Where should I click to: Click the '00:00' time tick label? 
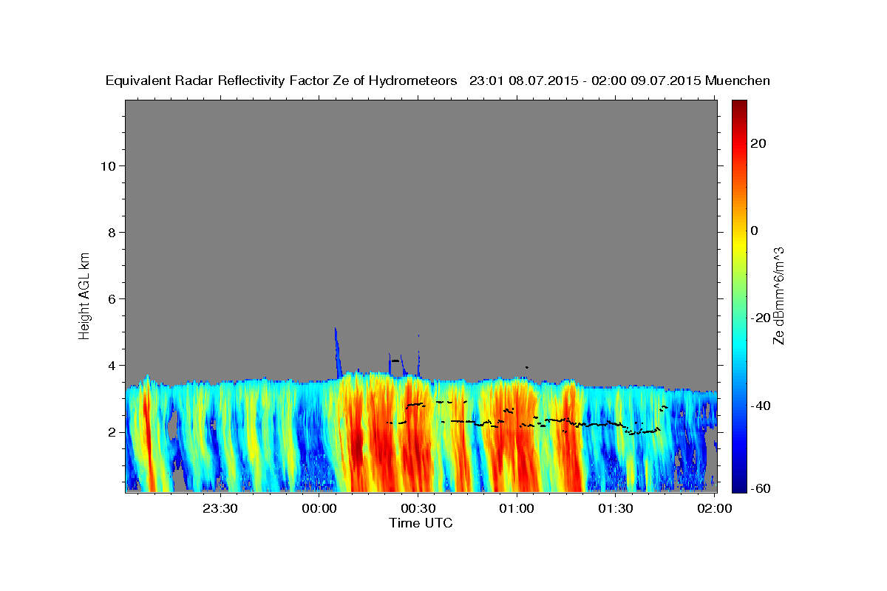319,508
